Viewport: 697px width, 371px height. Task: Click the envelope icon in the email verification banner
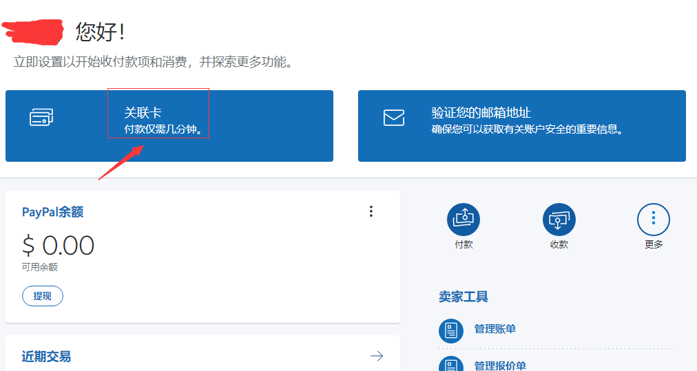(394, 117)
